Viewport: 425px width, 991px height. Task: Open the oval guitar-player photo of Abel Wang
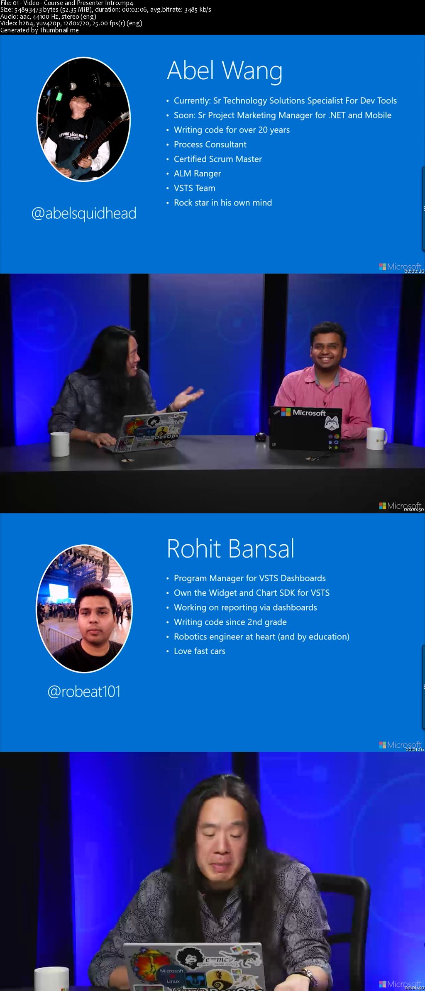tap(84, 119)
